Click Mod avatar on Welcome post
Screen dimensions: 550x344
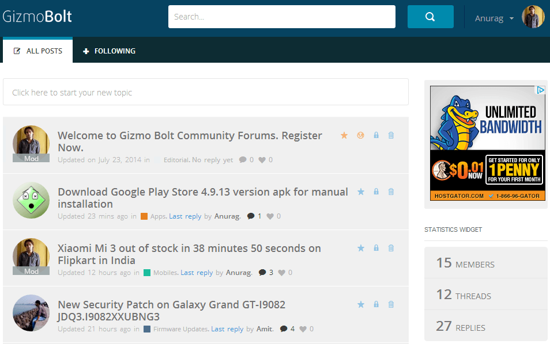(31, 144)
